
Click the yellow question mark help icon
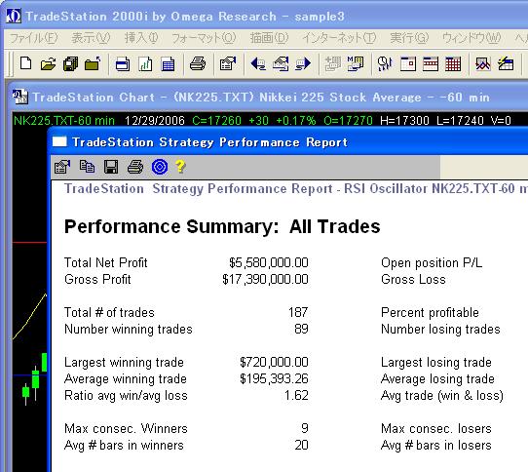click(180, 167)
